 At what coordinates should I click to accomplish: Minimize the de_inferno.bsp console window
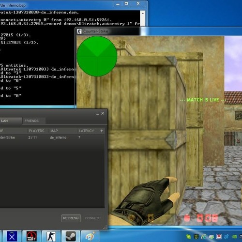[118, 4]
